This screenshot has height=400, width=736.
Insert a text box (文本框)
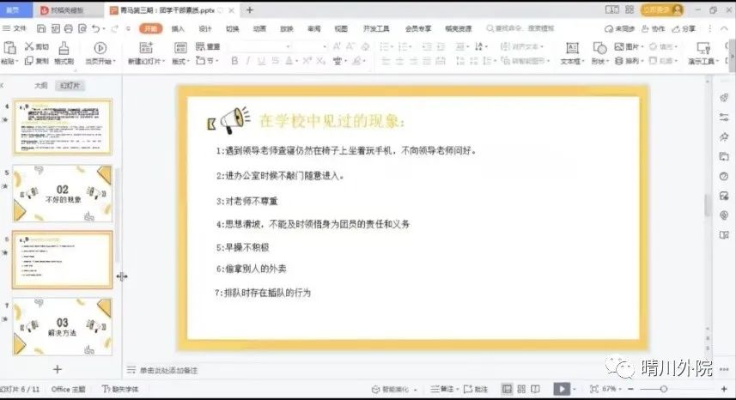click(x=570, y=51)
